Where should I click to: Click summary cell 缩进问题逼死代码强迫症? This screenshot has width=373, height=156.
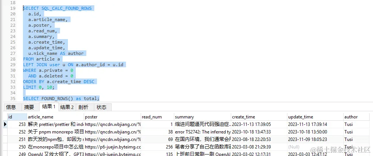[203, 124]
